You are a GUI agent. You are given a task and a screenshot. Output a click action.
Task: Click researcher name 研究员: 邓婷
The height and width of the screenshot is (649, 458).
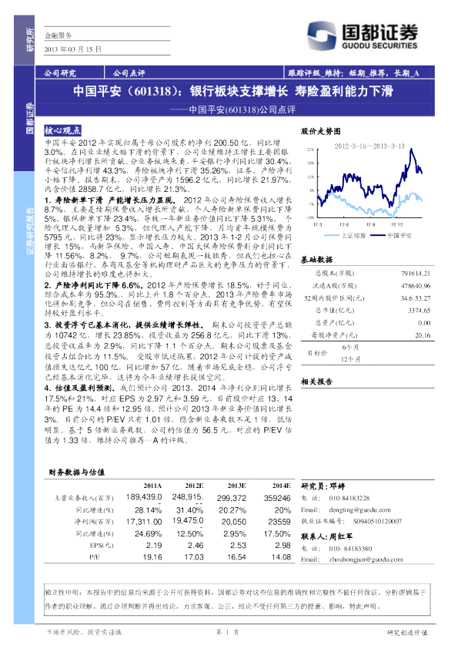click(323, 486)
